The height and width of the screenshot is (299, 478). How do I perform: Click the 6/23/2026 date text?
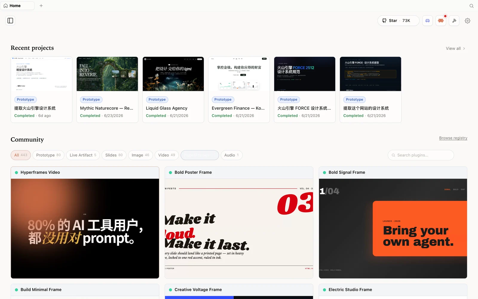tap(114, 116)
